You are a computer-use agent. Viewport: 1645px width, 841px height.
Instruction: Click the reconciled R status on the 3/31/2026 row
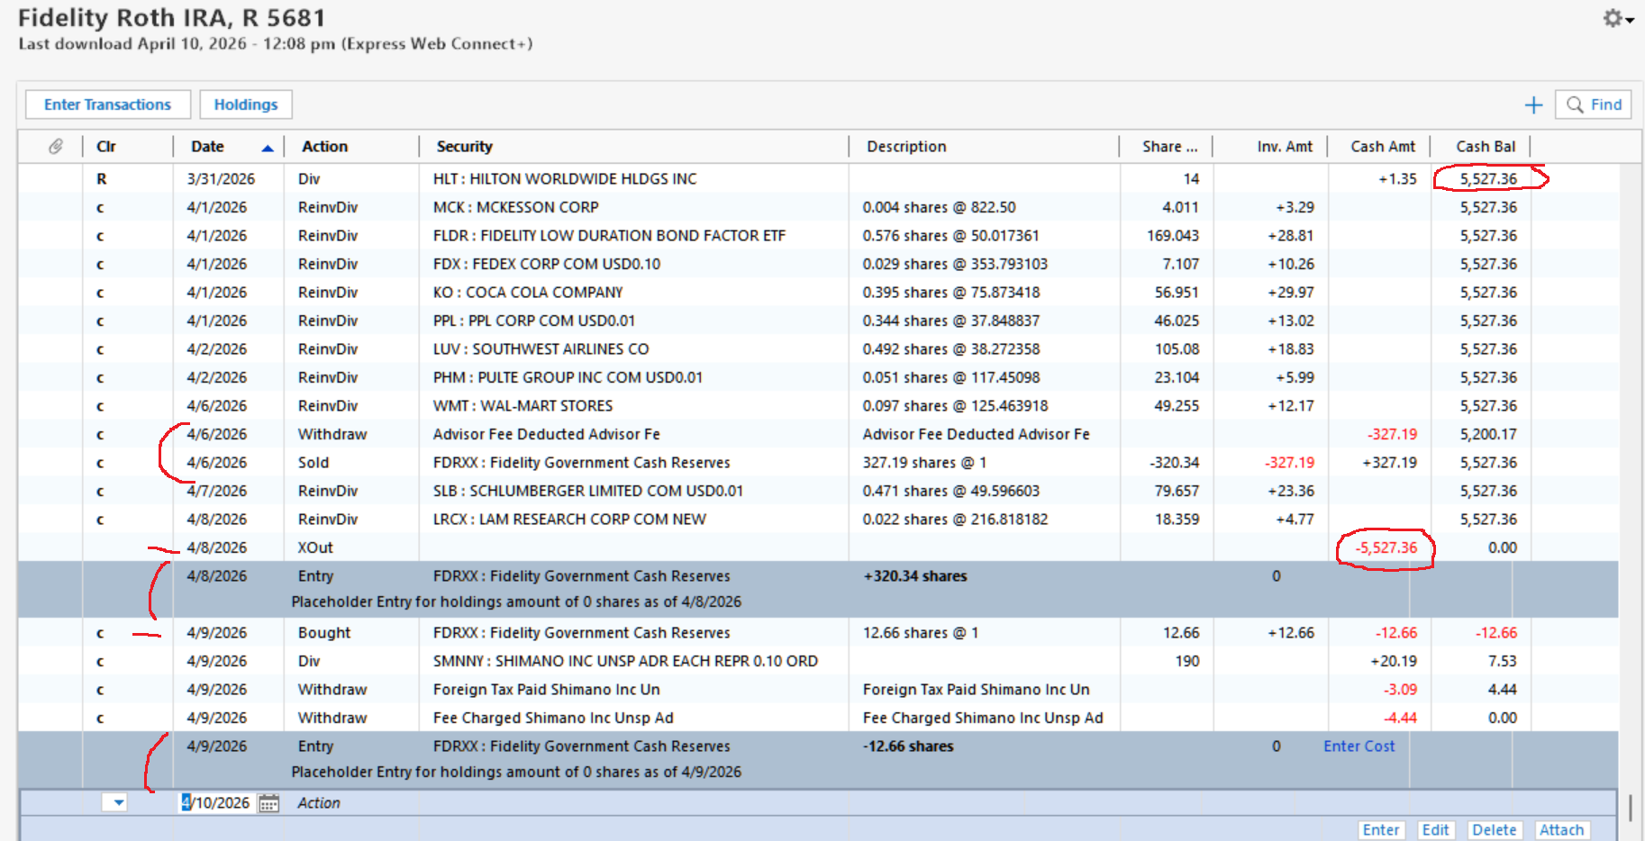pyautogui.click(x=102, y=178)
